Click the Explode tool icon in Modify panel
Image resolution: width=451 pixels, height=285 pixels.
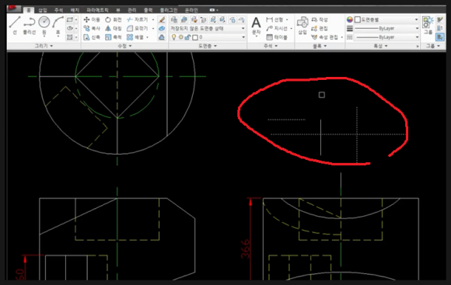point(162,29)
